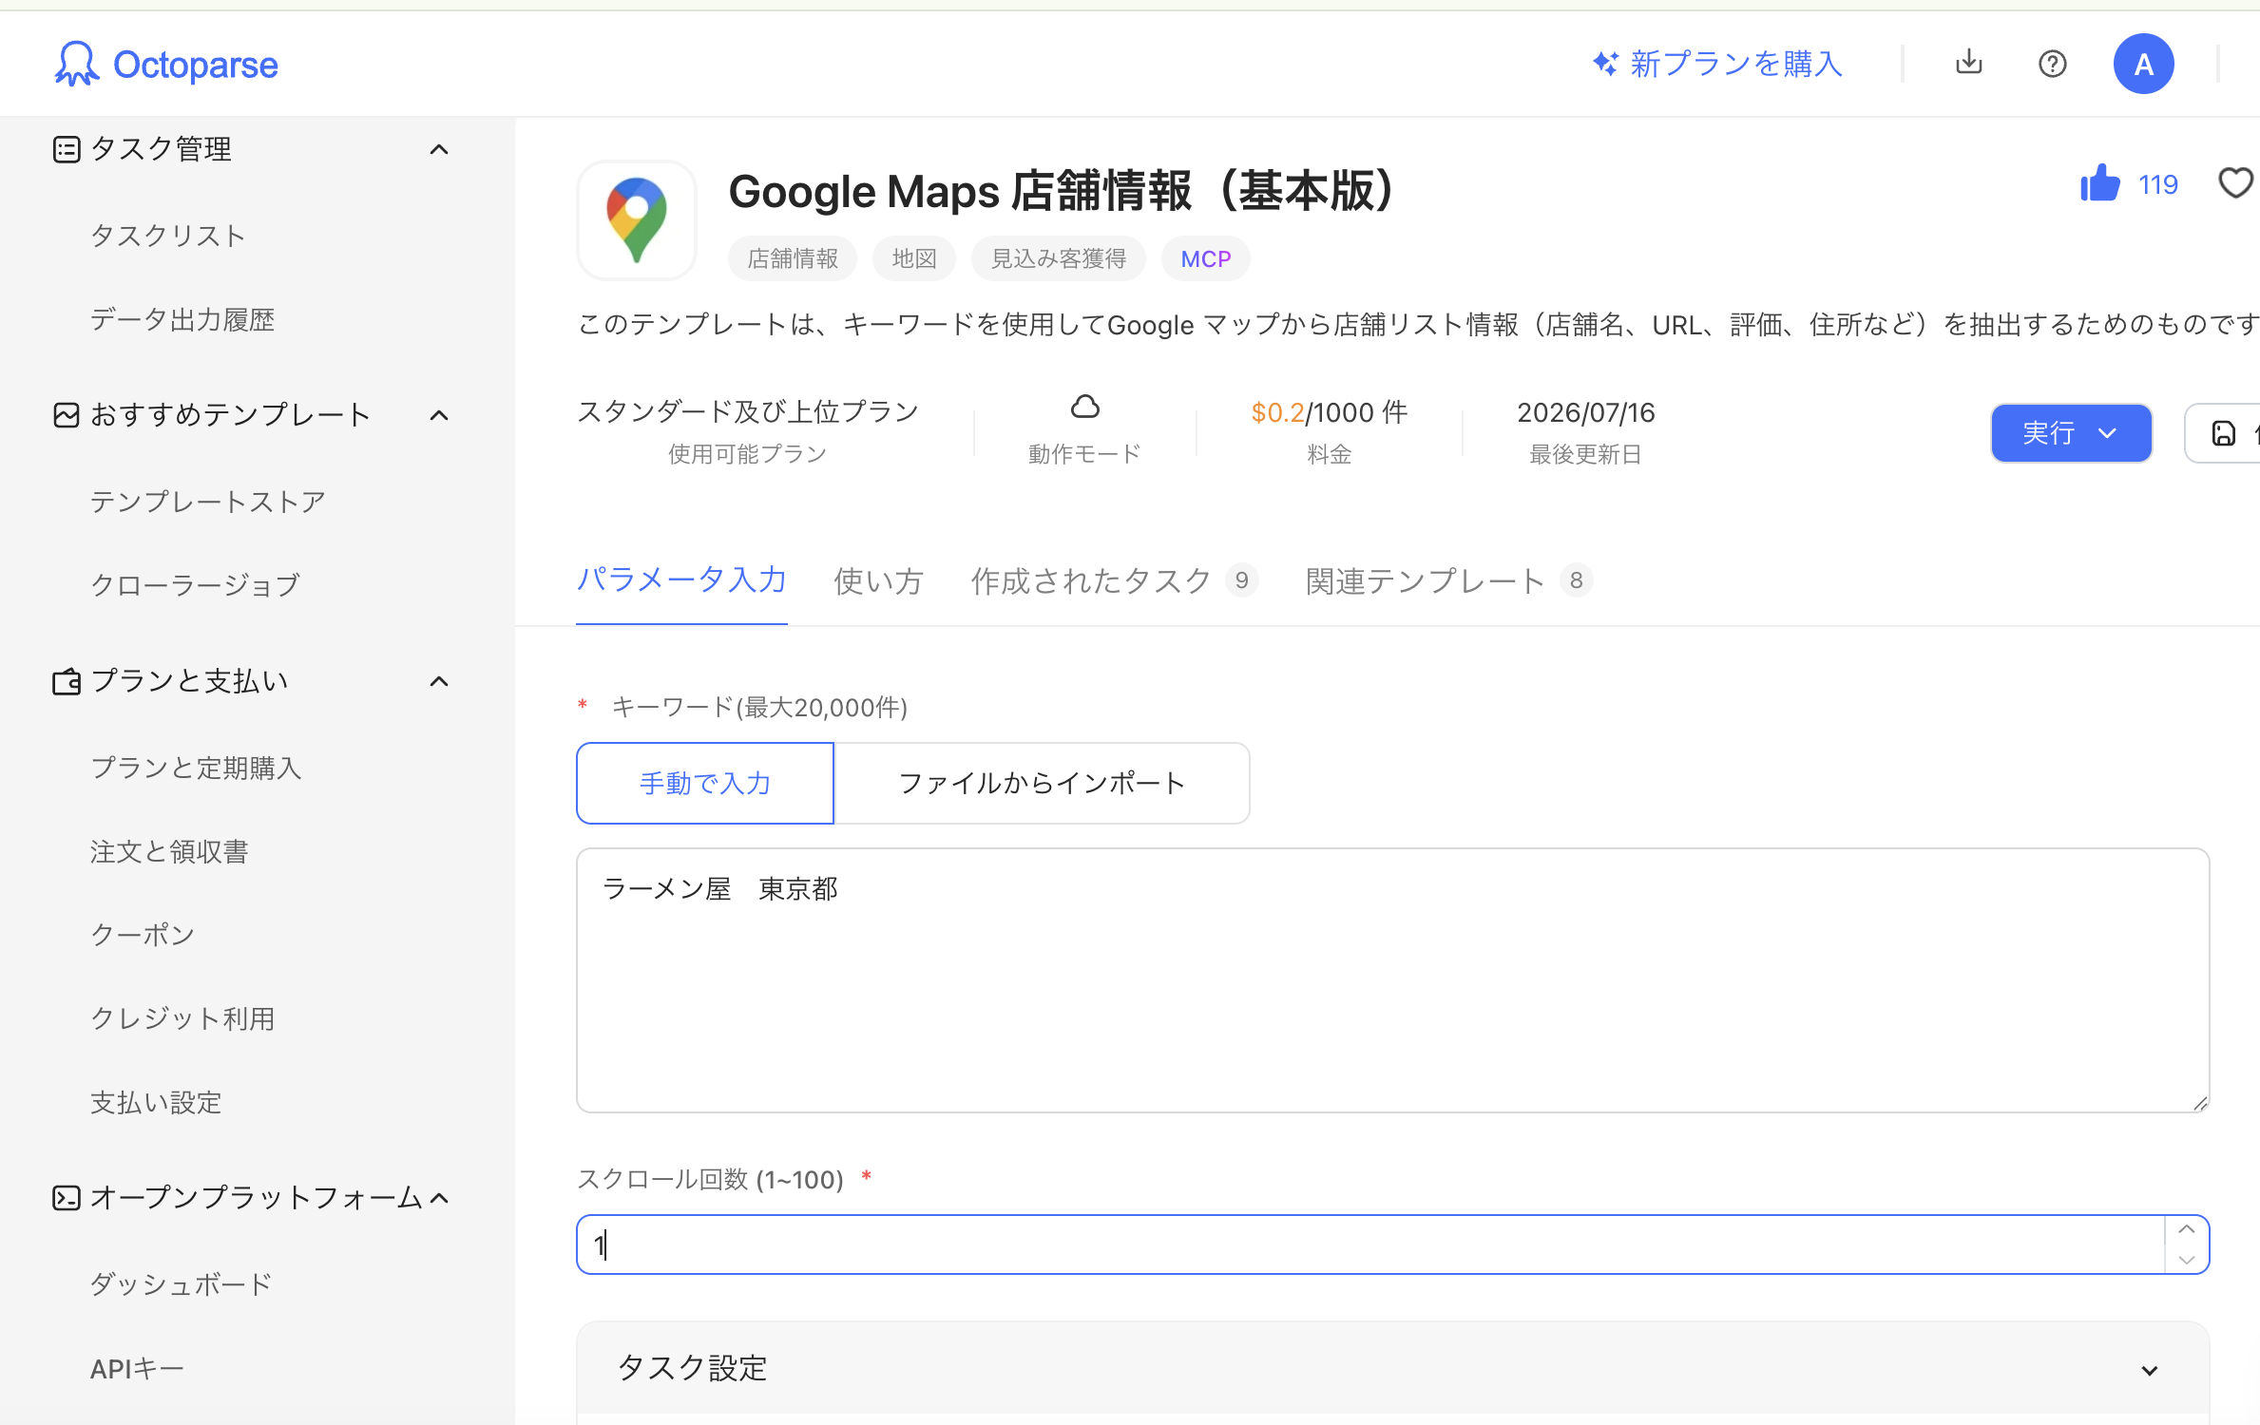Viewport: 2260px width, 1425px height.
Task: Open テンプレートストア in the sidebar
Action: (x=208, y=502)
